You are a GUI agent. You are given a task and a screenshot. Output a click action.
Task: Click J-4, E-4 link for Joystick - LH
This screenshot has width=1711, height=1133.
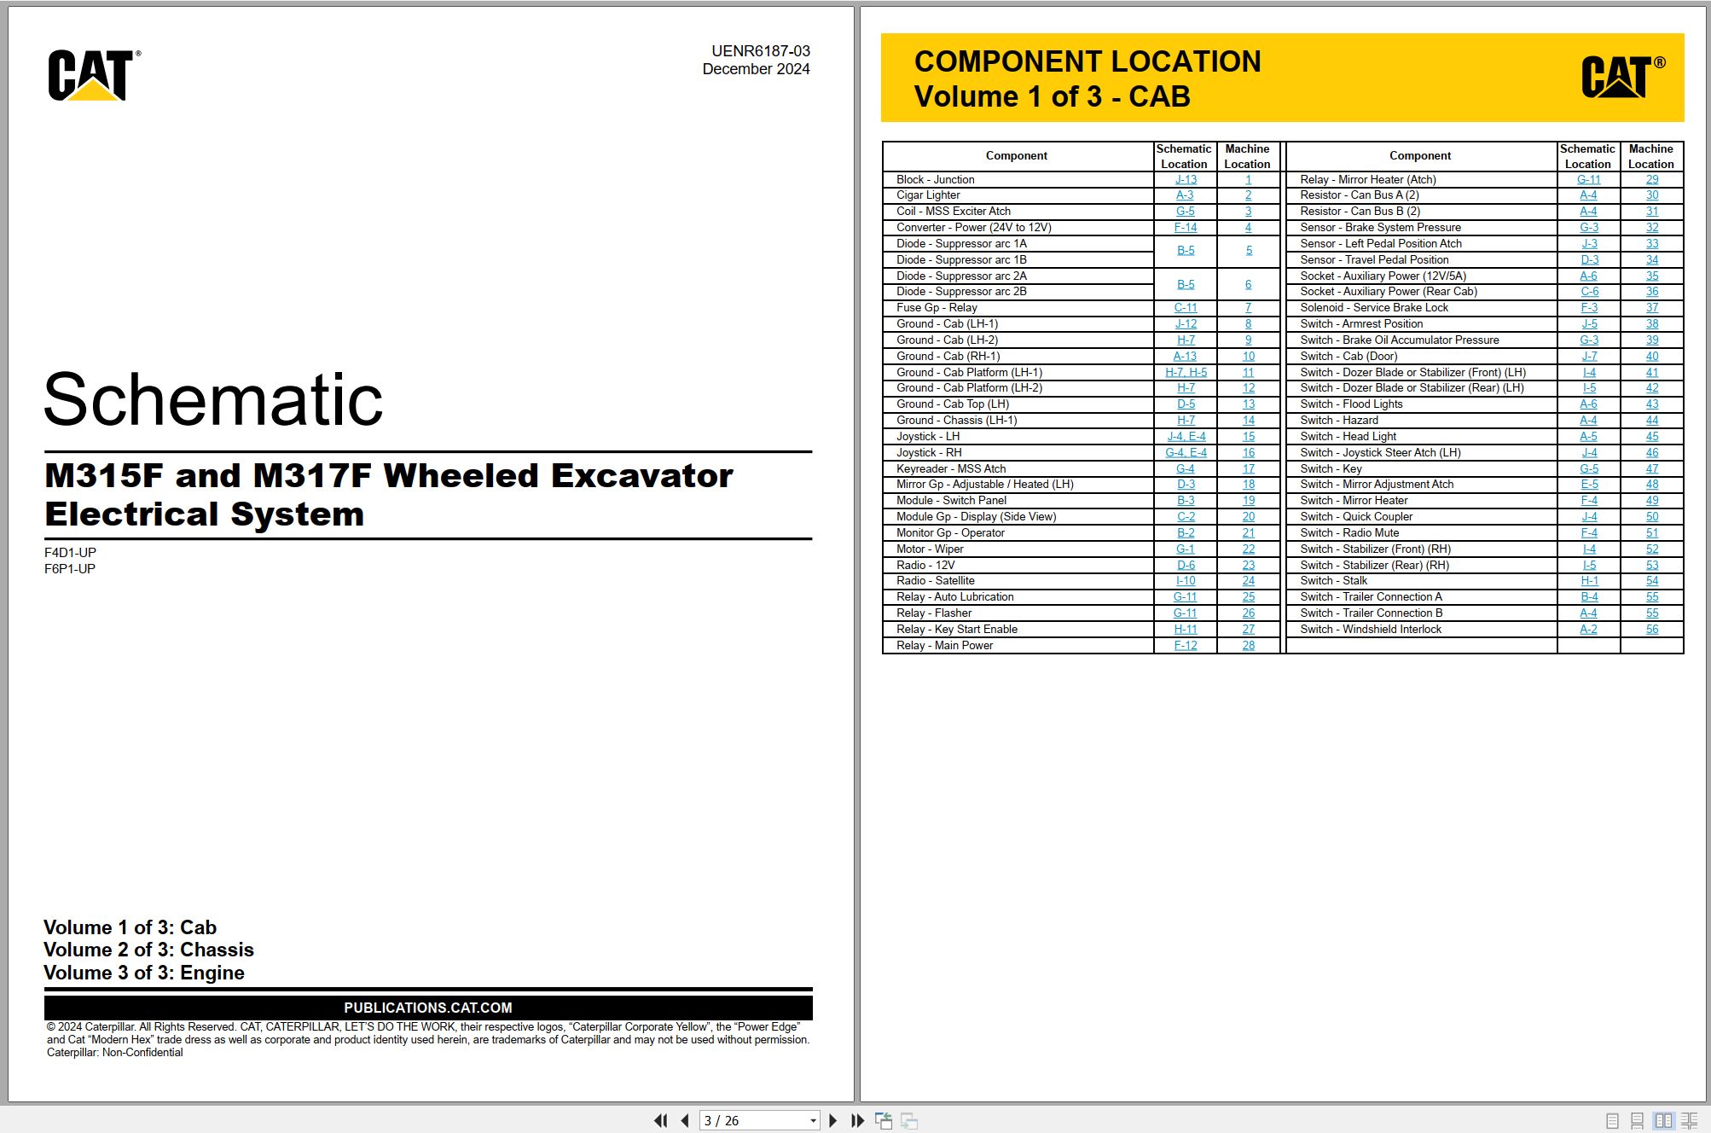pos(1186,437)
